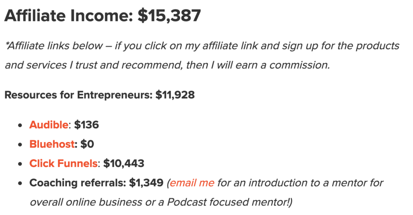This screenshot has height=215, width=413.
Task: Click the 'Coaching referrals' label
Action: pos(78,183)
